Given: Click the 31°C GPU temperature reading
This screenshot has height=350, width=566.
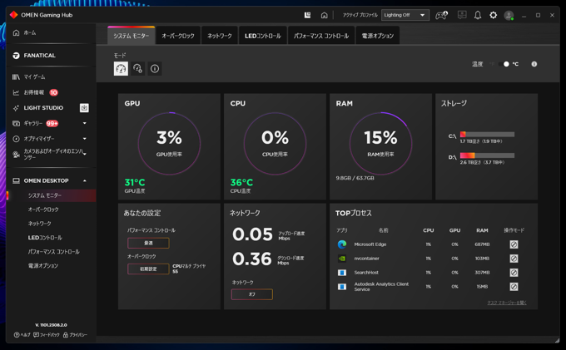Looking at the screenshot, I should pos(135,182).
